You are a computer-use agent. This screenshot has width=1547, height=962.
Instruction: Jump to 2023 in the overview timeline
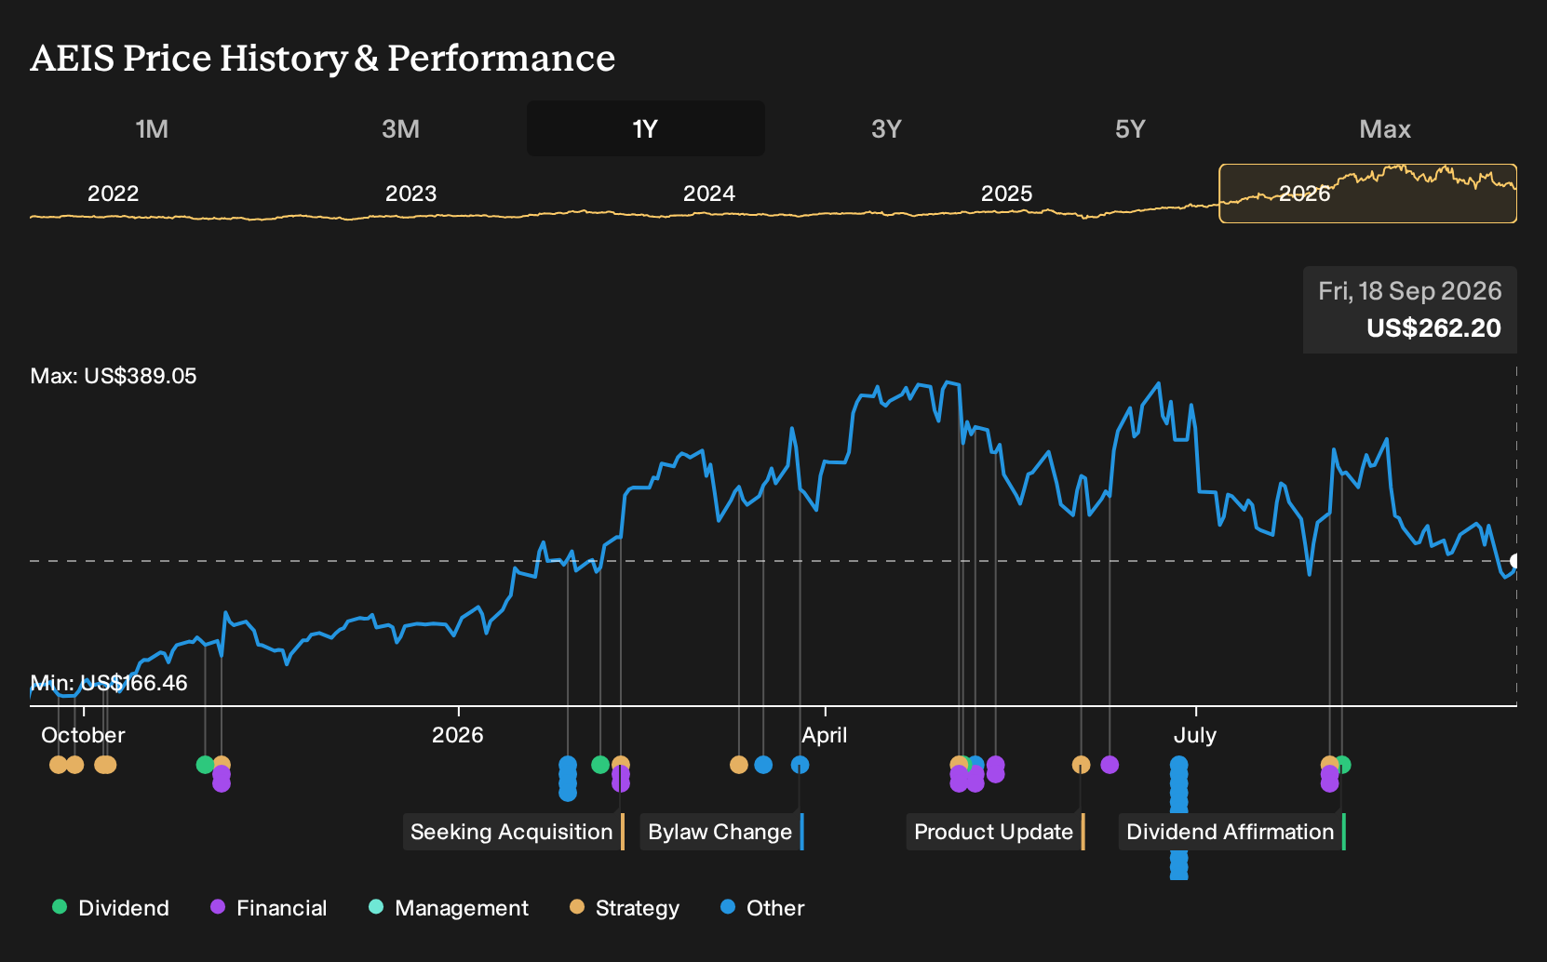tap(410, 194)
